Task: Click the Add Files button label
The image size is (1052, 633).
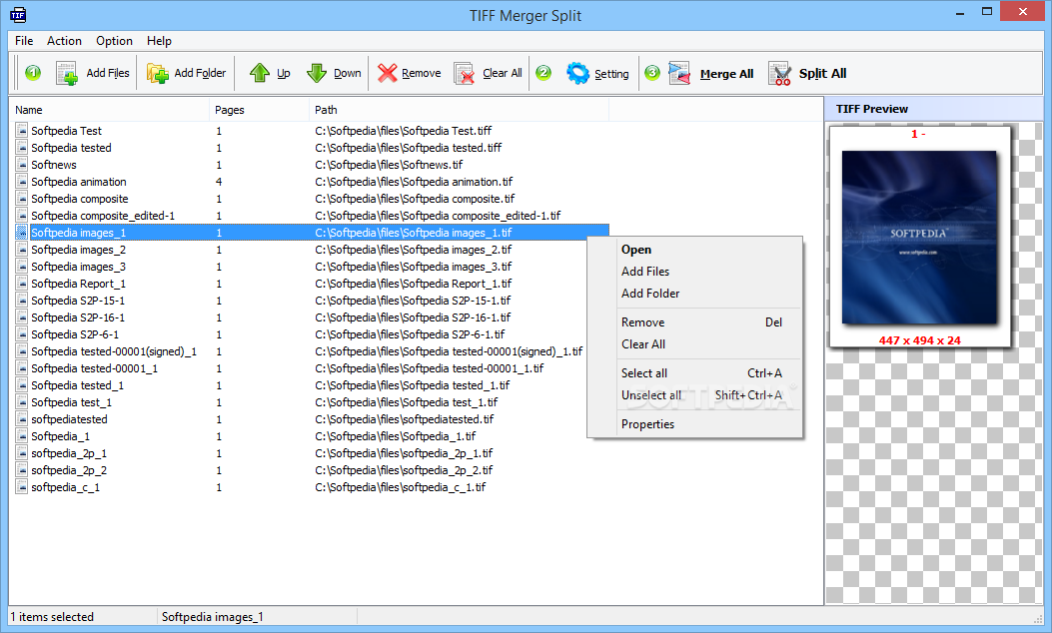Action: pyautogui.click(x=107, y=73)
